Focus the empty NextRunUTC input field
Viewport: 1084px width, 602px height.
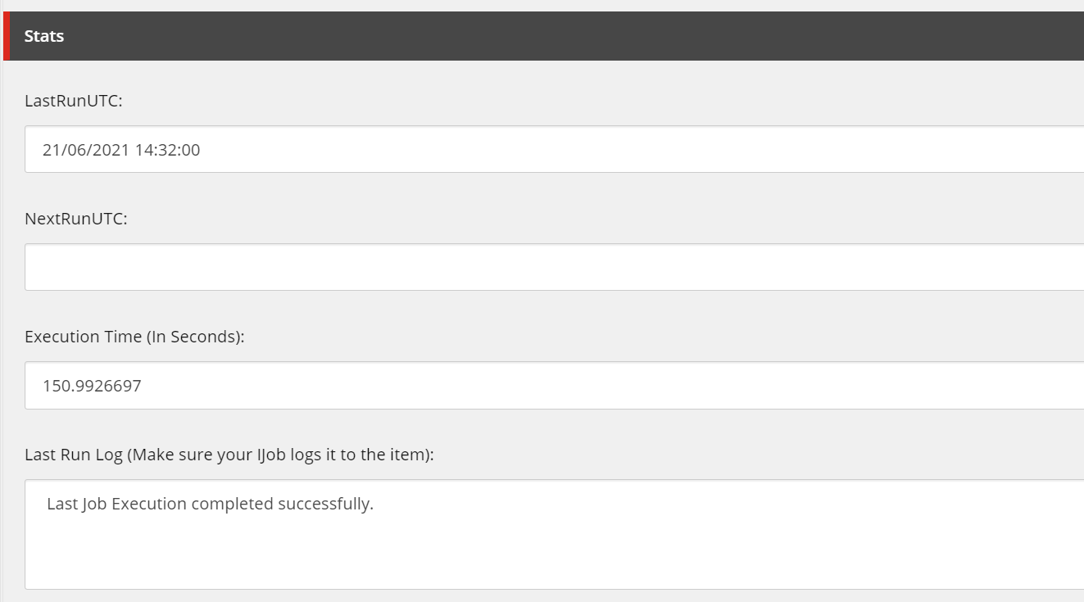(555, 267)
